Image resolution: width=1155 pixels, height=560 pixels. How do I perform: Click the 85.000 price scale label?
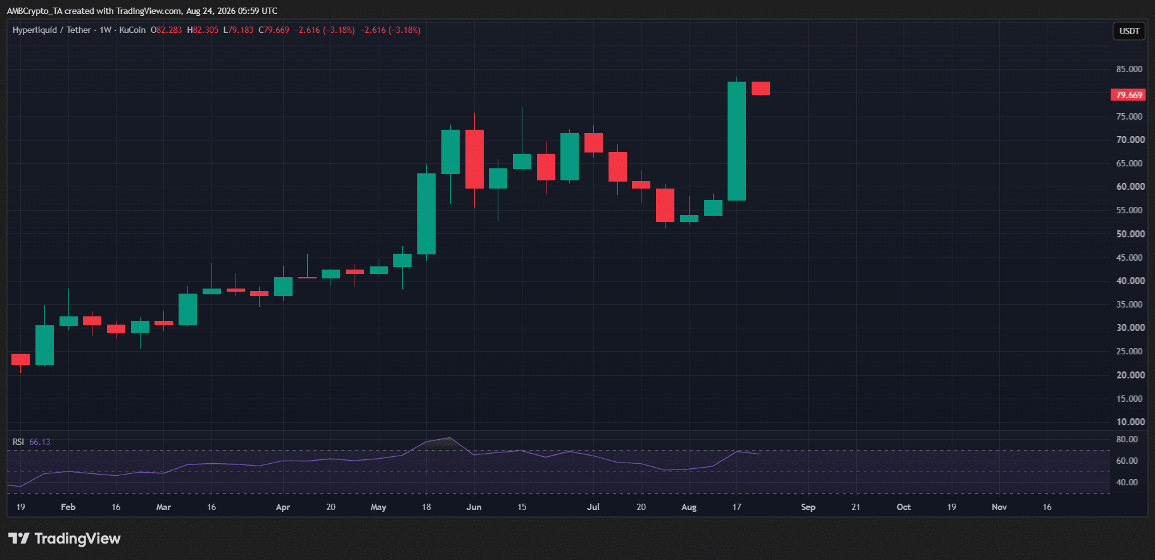1130,69
